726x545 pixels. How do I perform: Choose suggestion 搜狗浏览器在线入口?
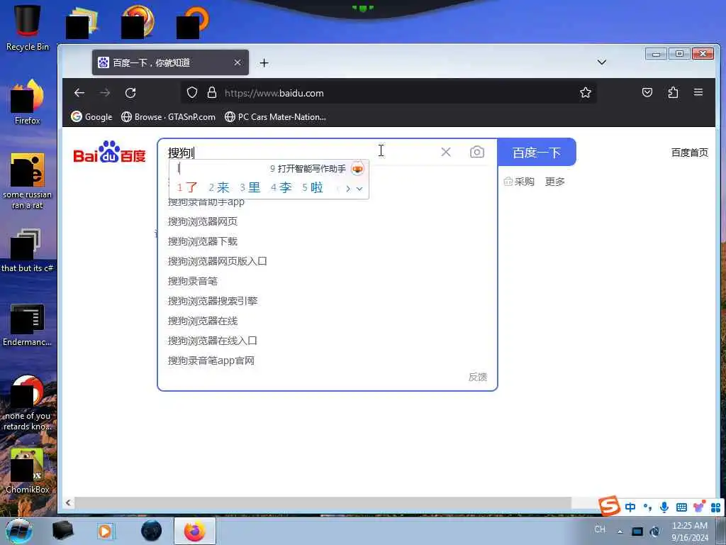[213, 341]
